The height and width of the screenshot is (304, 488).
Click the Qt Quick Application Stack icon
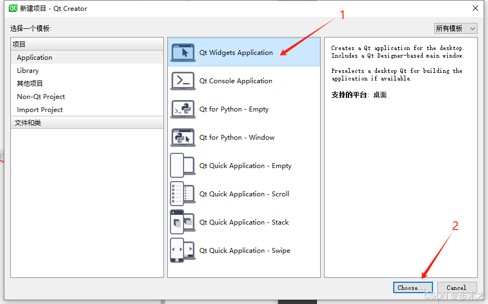(x=183, y=222)
